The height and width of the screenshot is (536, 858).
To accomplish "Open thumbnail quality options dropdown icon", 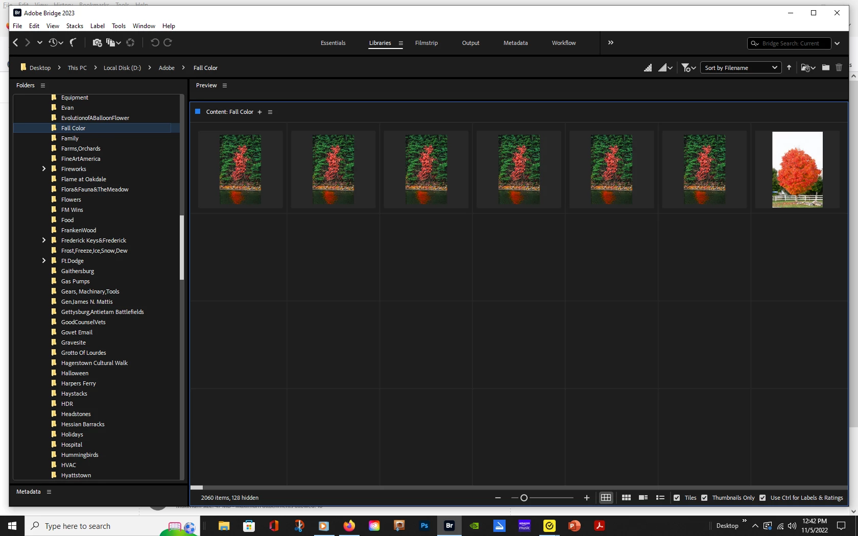I will tap(665, 68).
